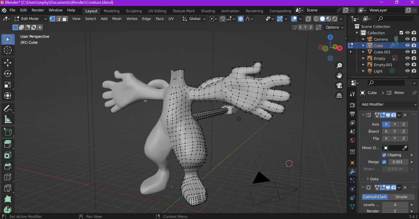Pick the Scale tool
The image size is (419, 219).
pyautogui.click(x=8, y=85)
